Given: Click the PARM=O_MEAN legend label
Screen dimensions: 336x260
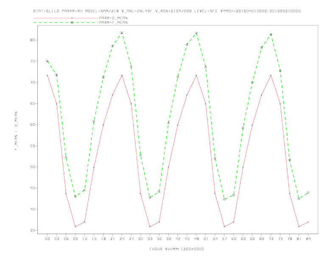Looking at the screenshot, I should coord(113,18).
